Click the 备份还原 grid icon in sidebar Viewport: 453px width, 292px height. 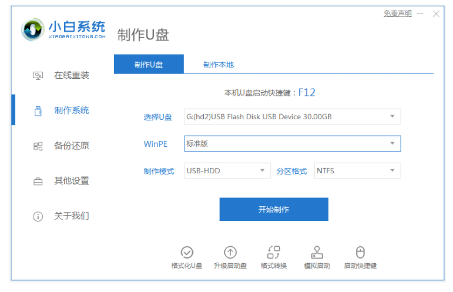click(38, 146)
